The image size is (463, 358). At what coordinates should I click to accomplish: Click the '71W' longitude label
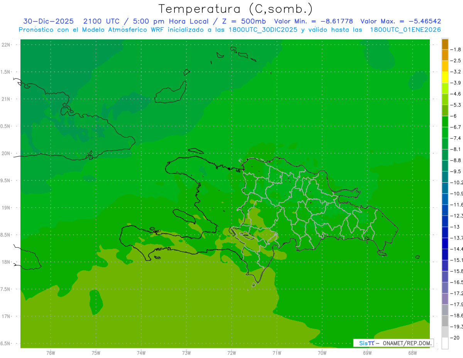(277, 353)
